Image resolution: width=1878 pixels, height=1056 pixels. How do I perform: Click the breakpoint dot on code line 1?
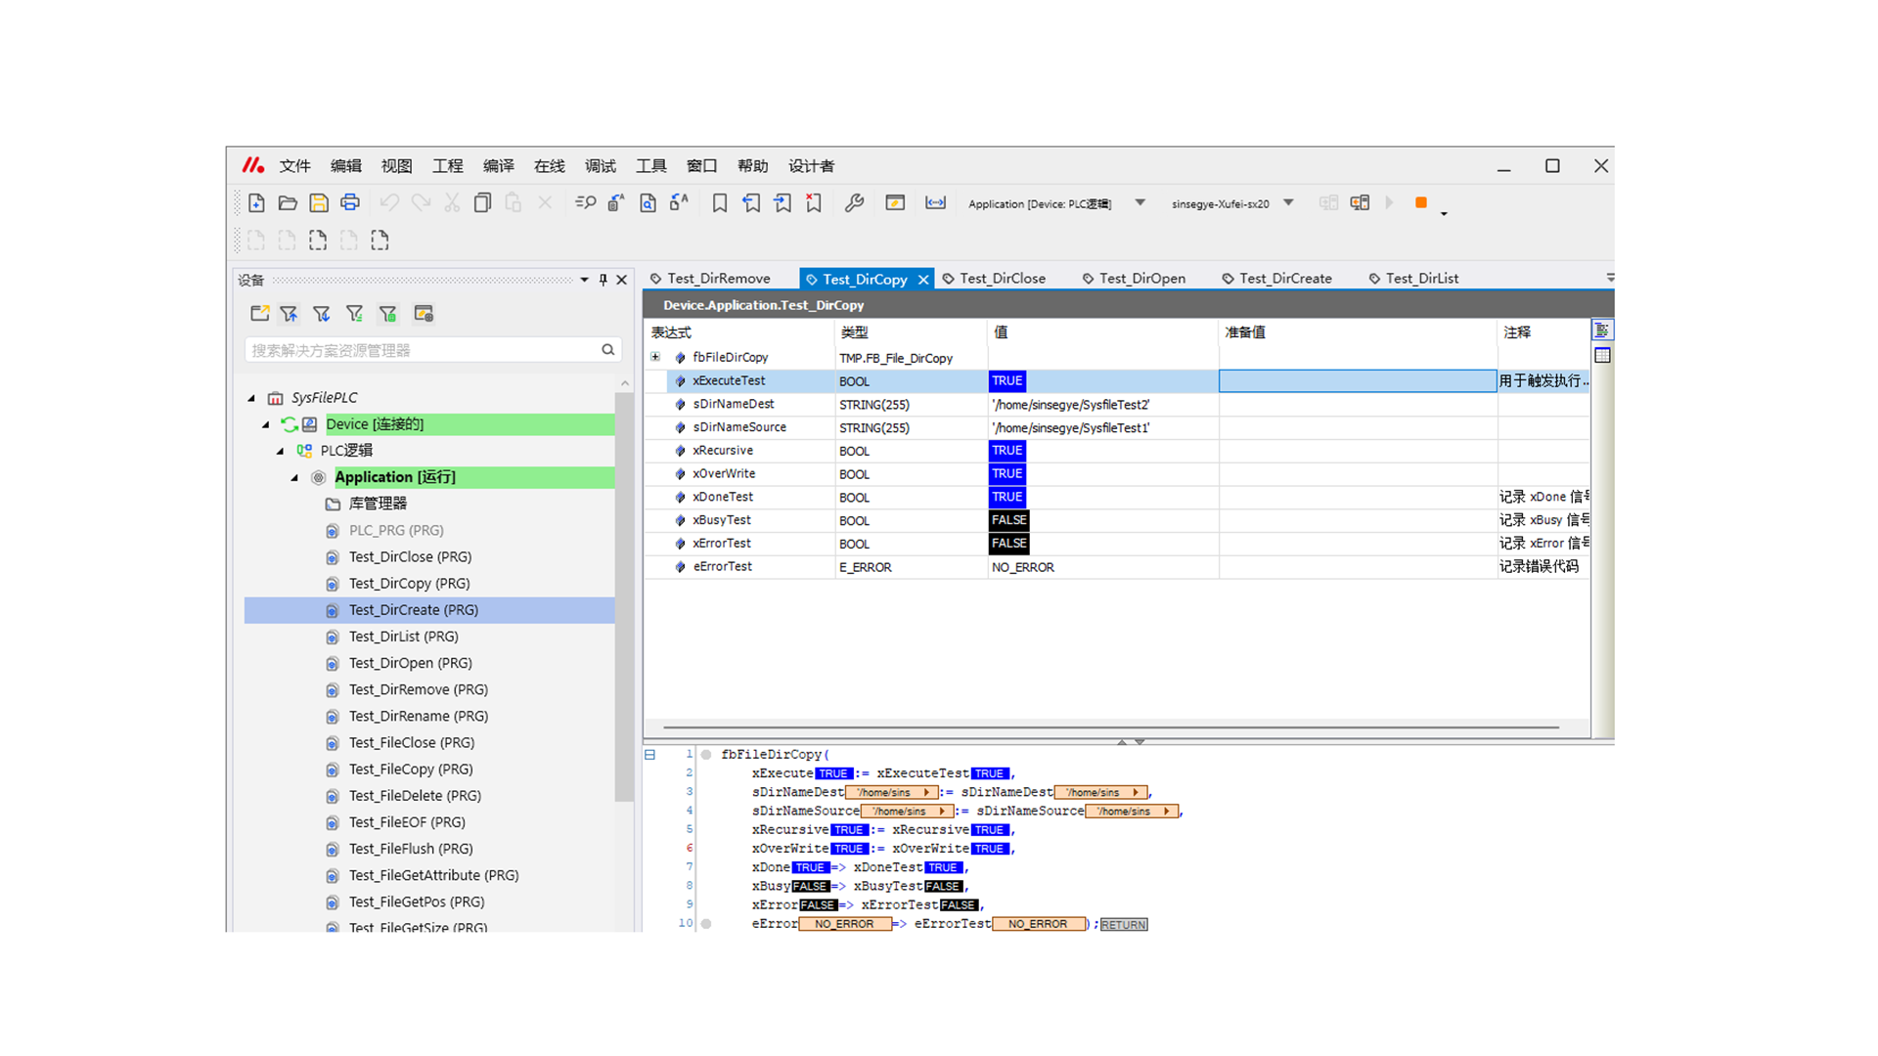(x=706, y=755)
